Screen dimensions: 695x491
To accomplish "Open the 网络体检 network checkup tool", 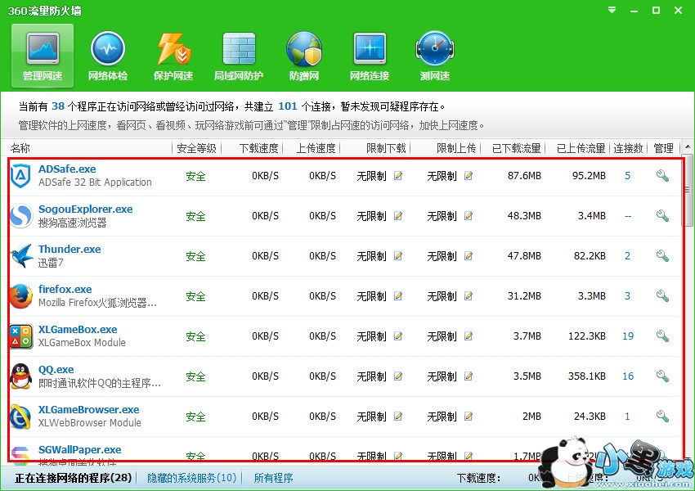I will [107, 56].
